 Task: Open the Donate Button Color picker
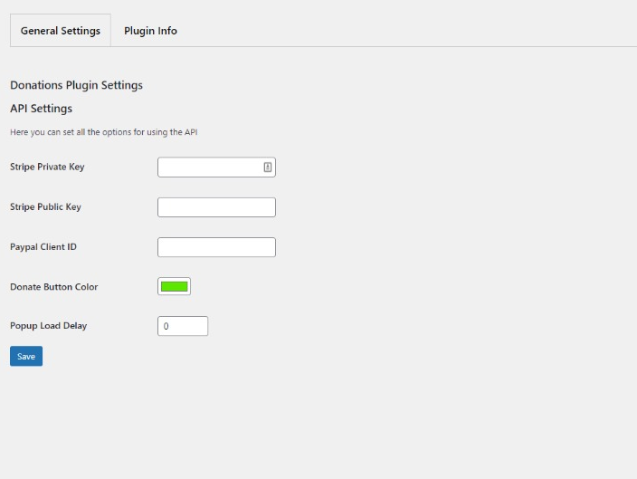174,286
